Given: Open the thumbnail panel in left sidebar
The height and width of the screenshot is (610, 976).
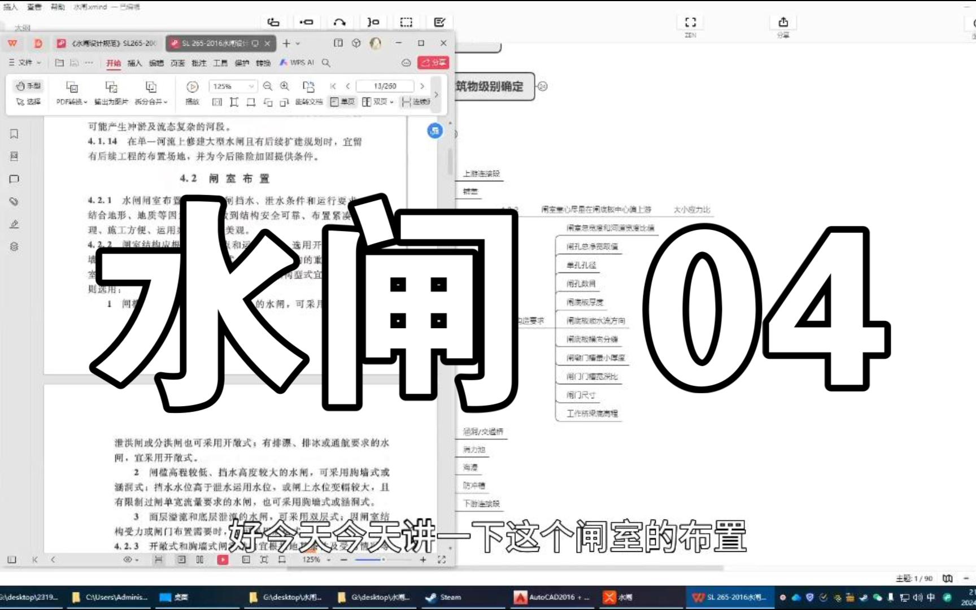Looking at the screenshot, I should [14, 156].
